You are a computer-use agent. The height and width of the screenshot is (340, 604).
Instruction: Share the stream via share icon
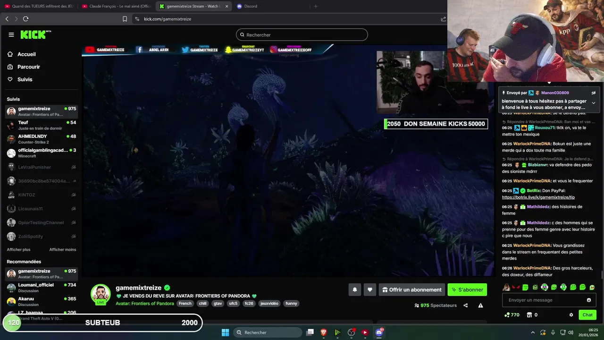click(465, 306)
